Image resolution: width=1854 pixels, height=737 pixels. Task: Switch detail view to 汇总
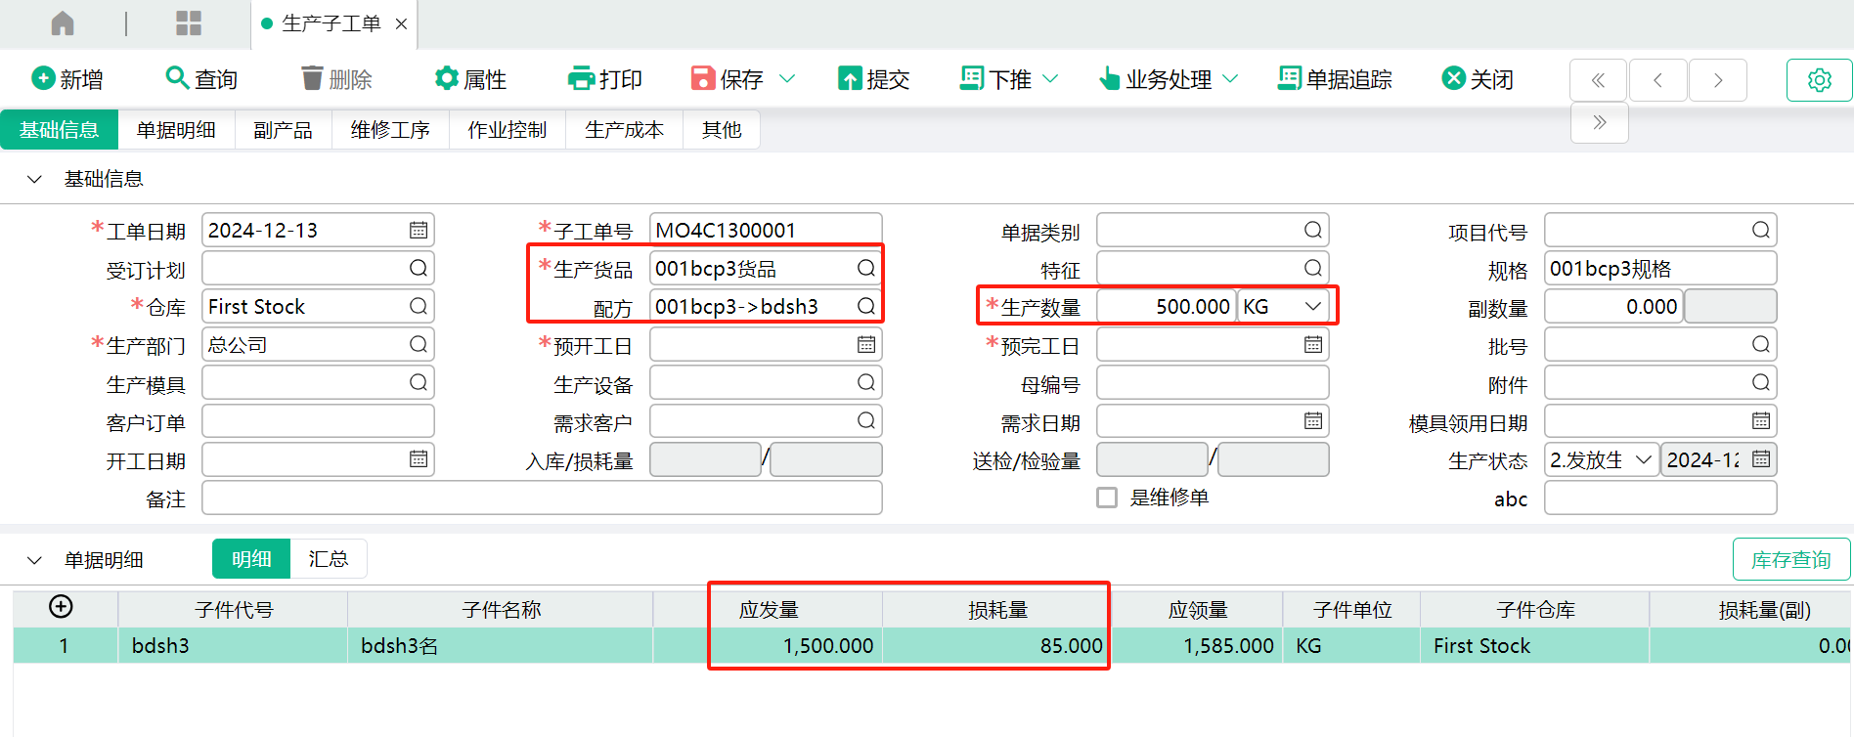tap(328, 559)
